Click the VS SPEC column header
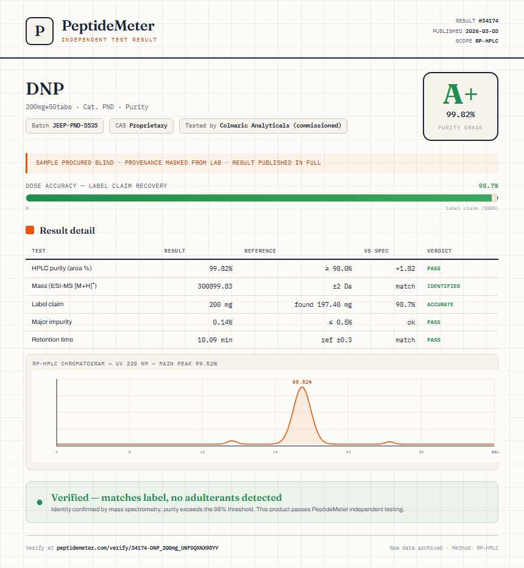 (x=376, y=251)
